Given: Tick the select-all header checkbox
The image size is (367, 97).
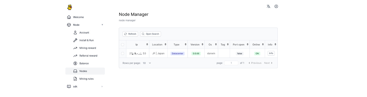Looking at the screenshot, I should pyautogui.click(x=123, y=44).
